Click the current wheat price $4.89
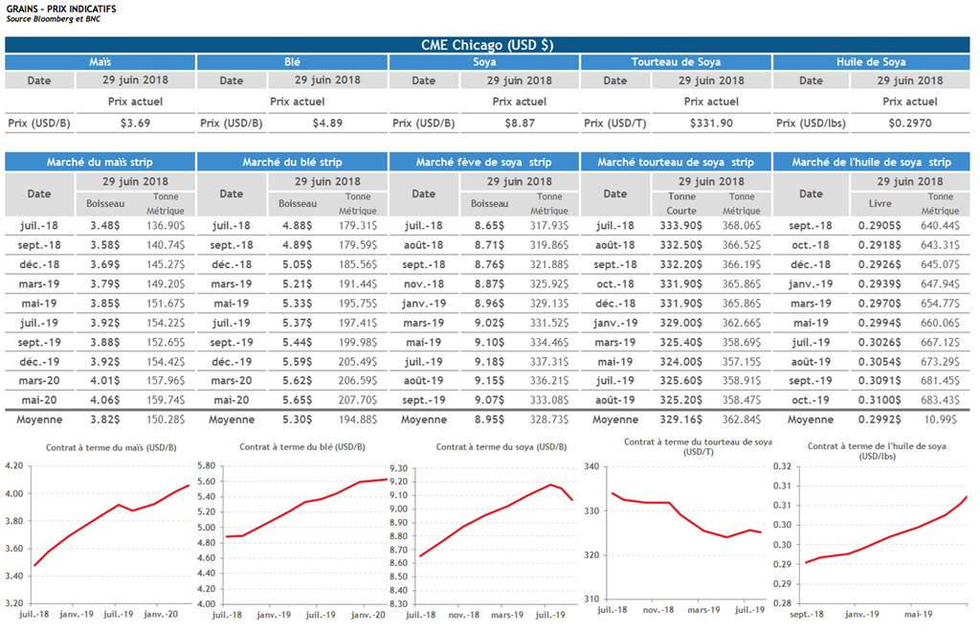 327,123
